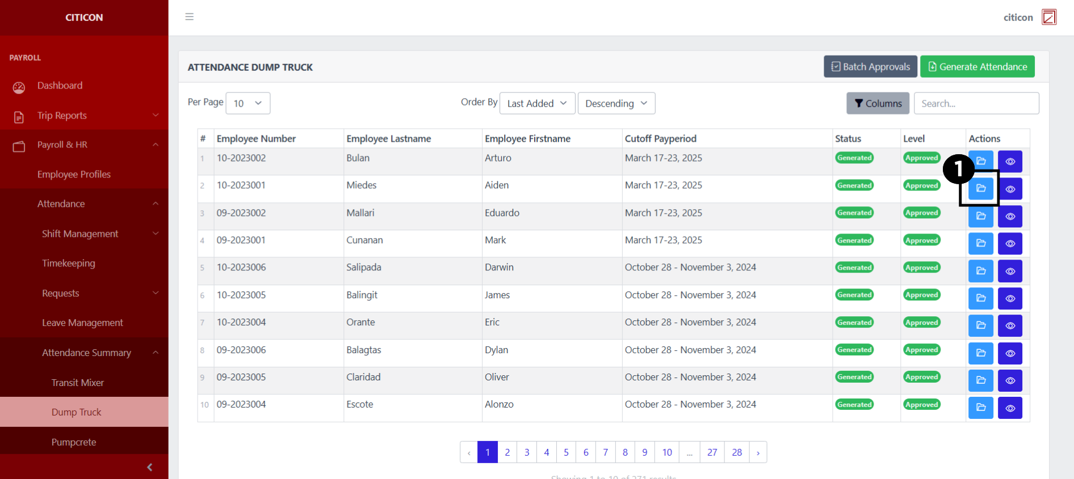Click the Generate Attendance button
This screenshot has height=479, width=1074.
(x=977, y=66)
